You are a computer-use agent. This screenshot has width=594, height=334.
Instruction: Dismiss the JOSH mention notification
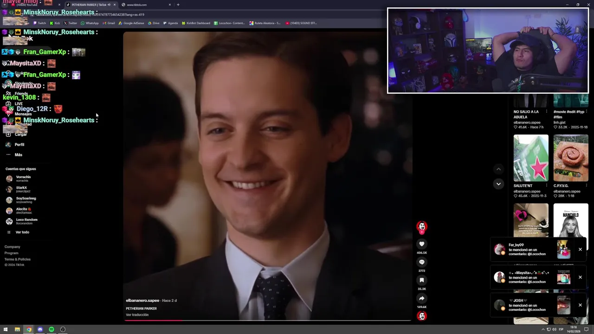[x=580, y=305]
